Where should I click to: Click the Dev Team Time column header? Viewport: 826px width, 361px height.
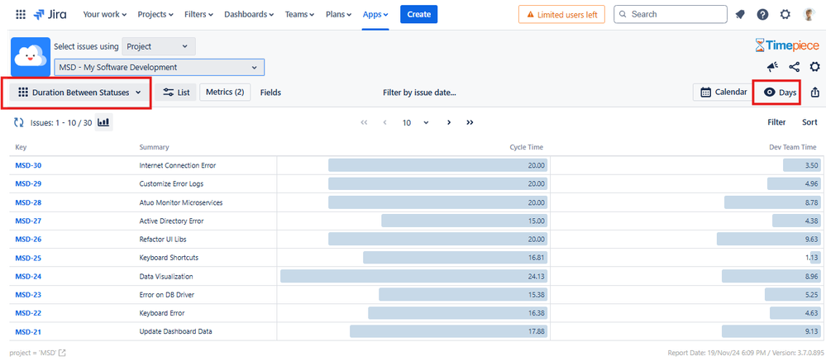pos(793,147)
